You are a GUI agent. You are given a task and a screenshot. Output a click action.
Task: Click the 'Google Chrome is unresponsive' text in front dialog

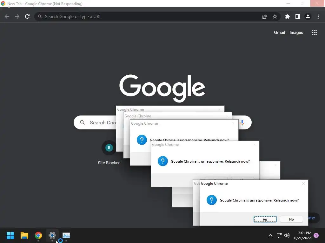click(x=259, y=200)
